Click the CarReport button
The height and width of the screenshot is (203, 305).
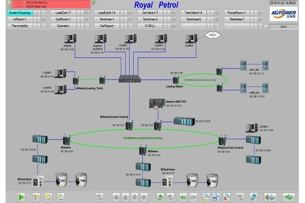107,26
